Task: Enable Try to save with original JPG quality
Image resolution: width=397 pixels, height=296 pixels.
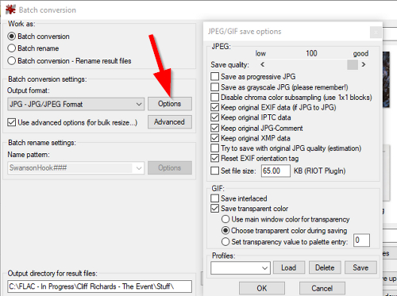Action: 214,148
